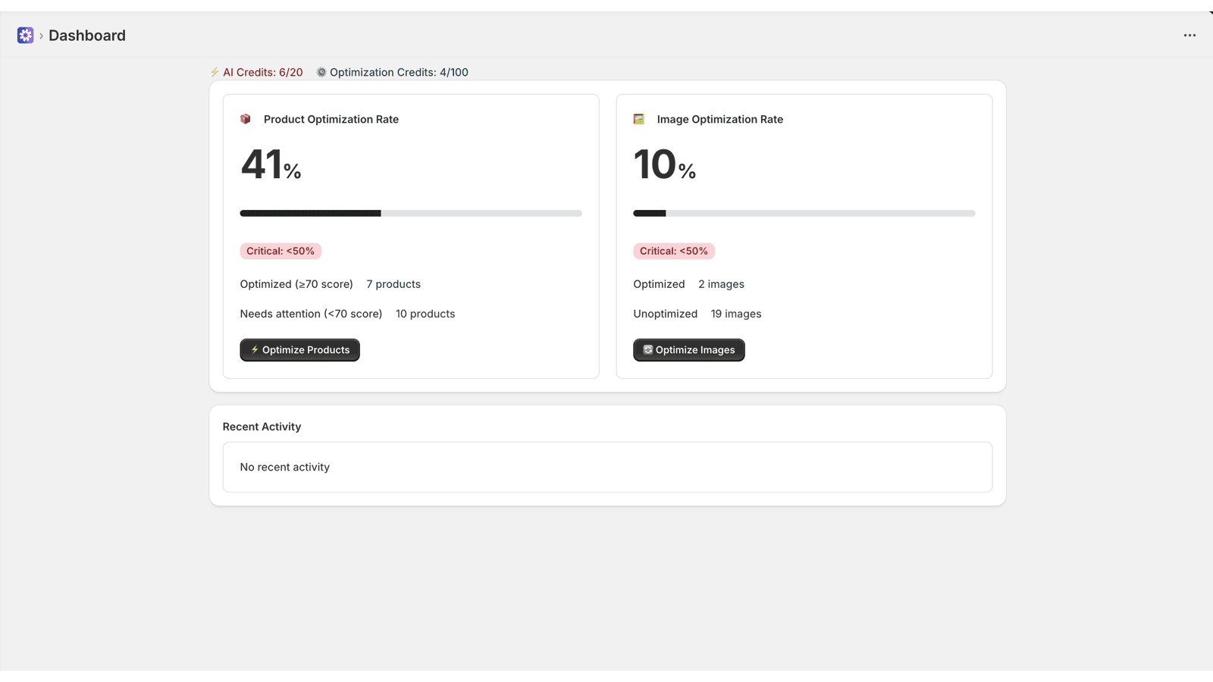Click the Dashboard breadcrumb title
Screen dimensions: 1213x682
(87, 36)
